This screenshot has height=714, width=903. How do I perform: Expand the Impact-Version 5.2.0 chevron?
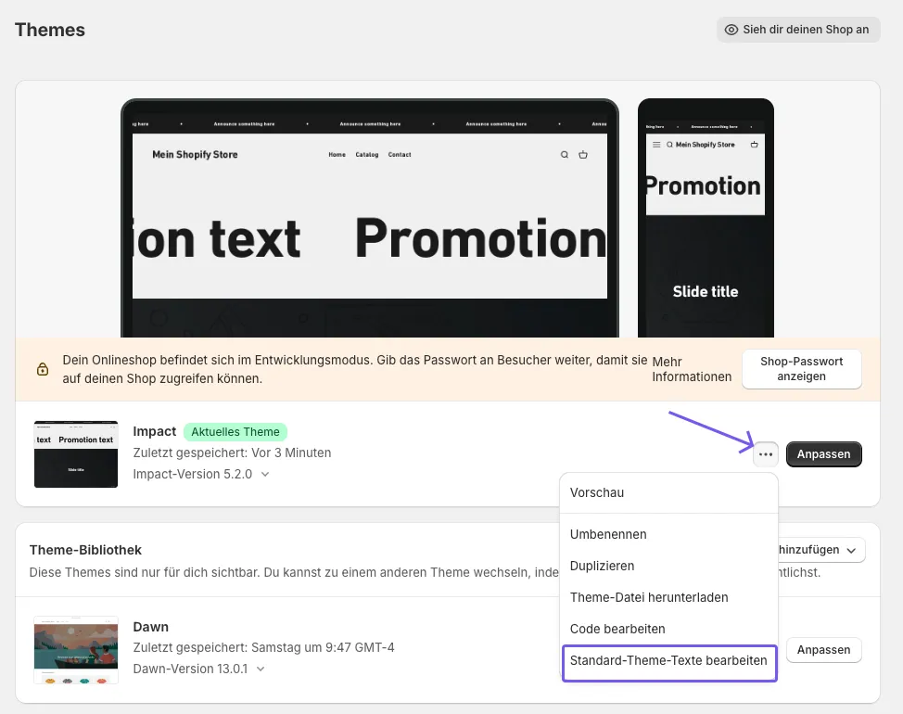click(265, 475)
